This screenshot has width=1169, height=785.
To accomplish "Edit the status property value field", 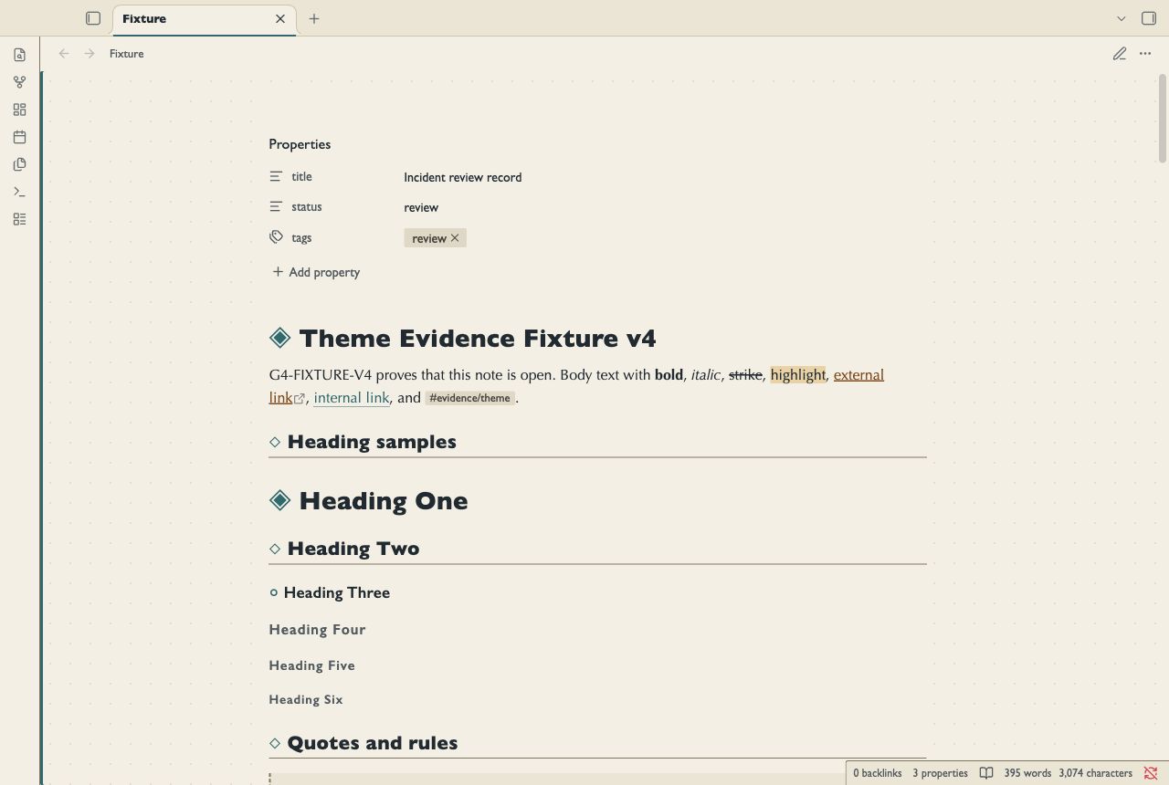I will point(665,207).
